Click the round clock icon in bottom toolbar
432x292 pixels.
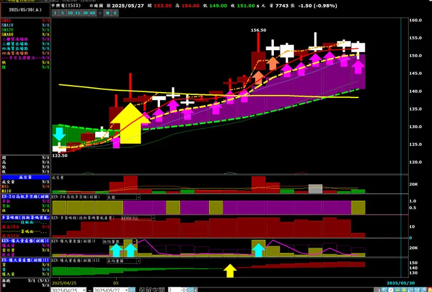(x=391, y=290)
